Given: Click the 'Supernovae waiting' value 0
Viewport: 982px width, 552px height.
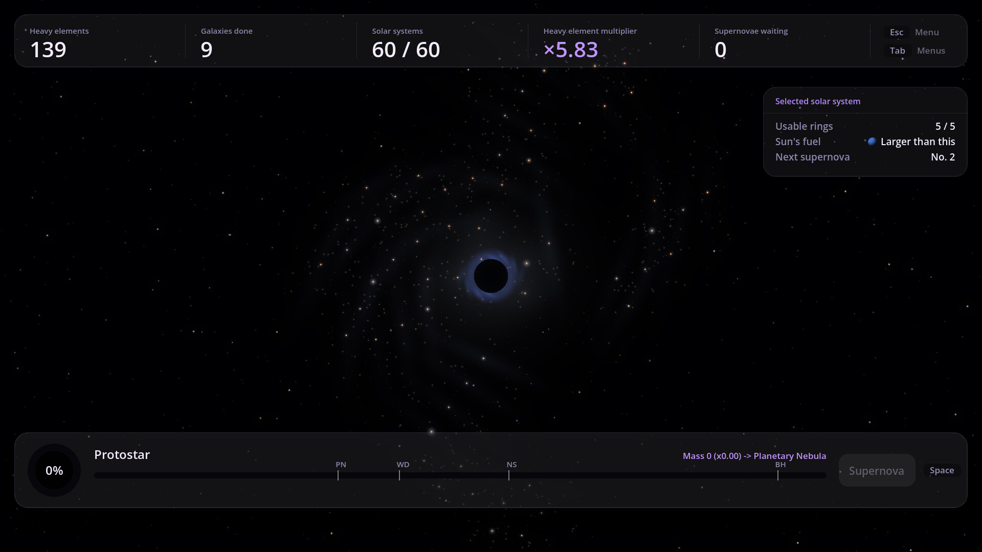Looking at the screenshot, I should coord(721,50).
